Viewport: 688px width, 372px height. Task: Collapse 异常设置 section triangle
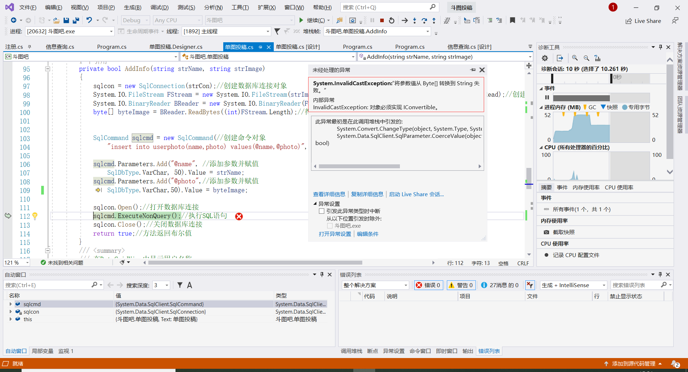tap(315, 203)
